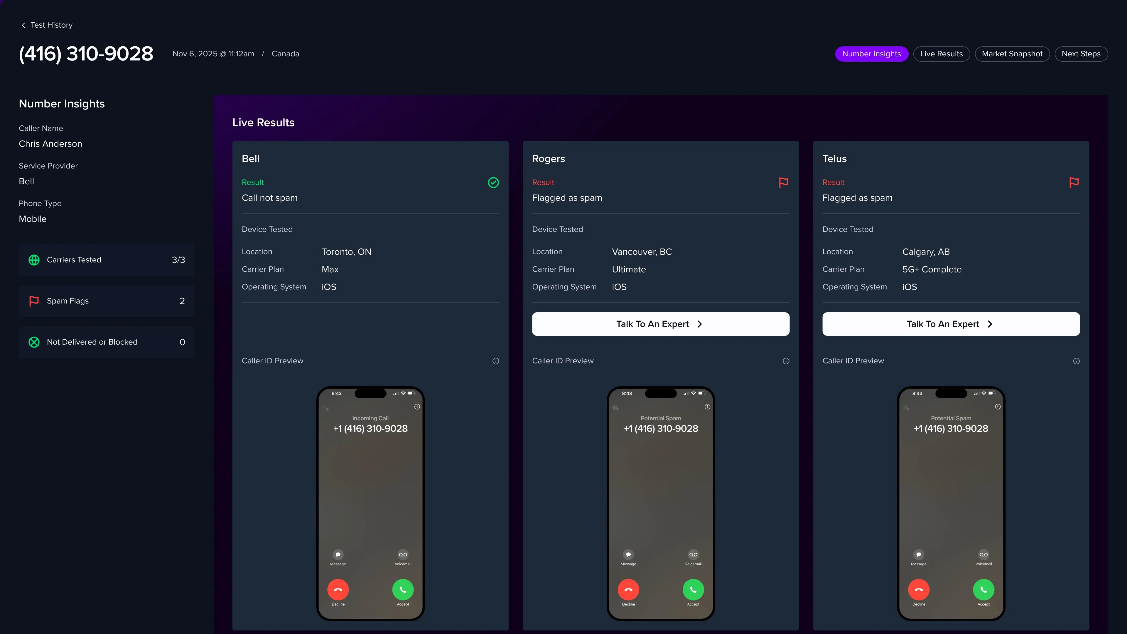
Task: Tap Voicemail icon in Telus phone preview
Action: 983,554
